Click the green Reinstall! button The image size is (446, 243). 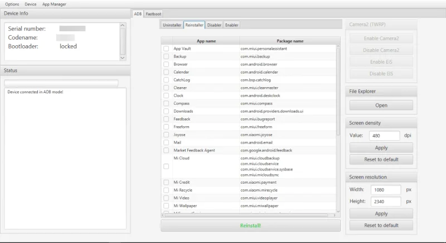click(250, 226)
